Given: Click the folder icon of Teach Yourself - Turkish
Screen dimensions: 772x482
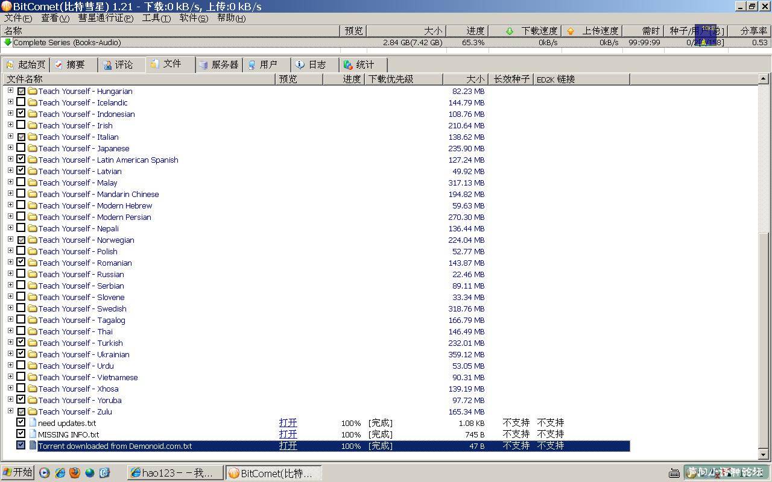Looking at the screenshot, I should [x=33, y=343].
